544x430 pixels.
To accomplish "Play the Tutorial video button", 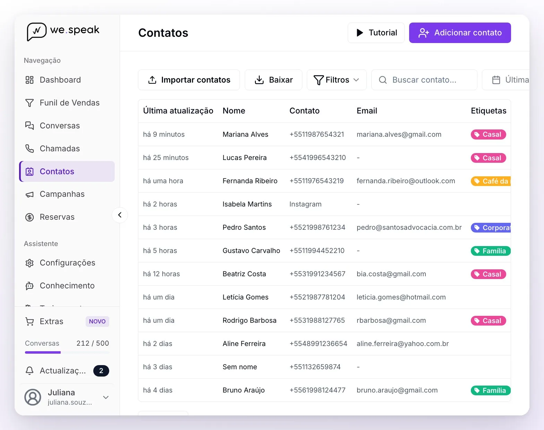I will [376, 33].
